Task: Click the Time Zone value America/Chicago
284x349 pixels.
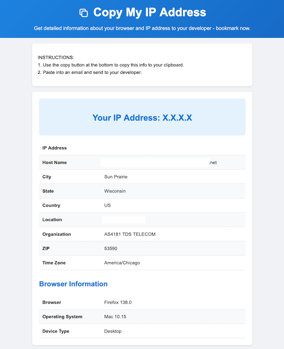Action: [x=122, y=262]
